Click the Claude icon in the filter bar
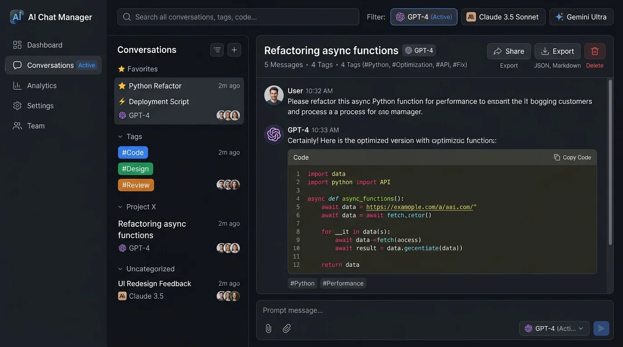The image size is (623, 347). tap(471, 17)
